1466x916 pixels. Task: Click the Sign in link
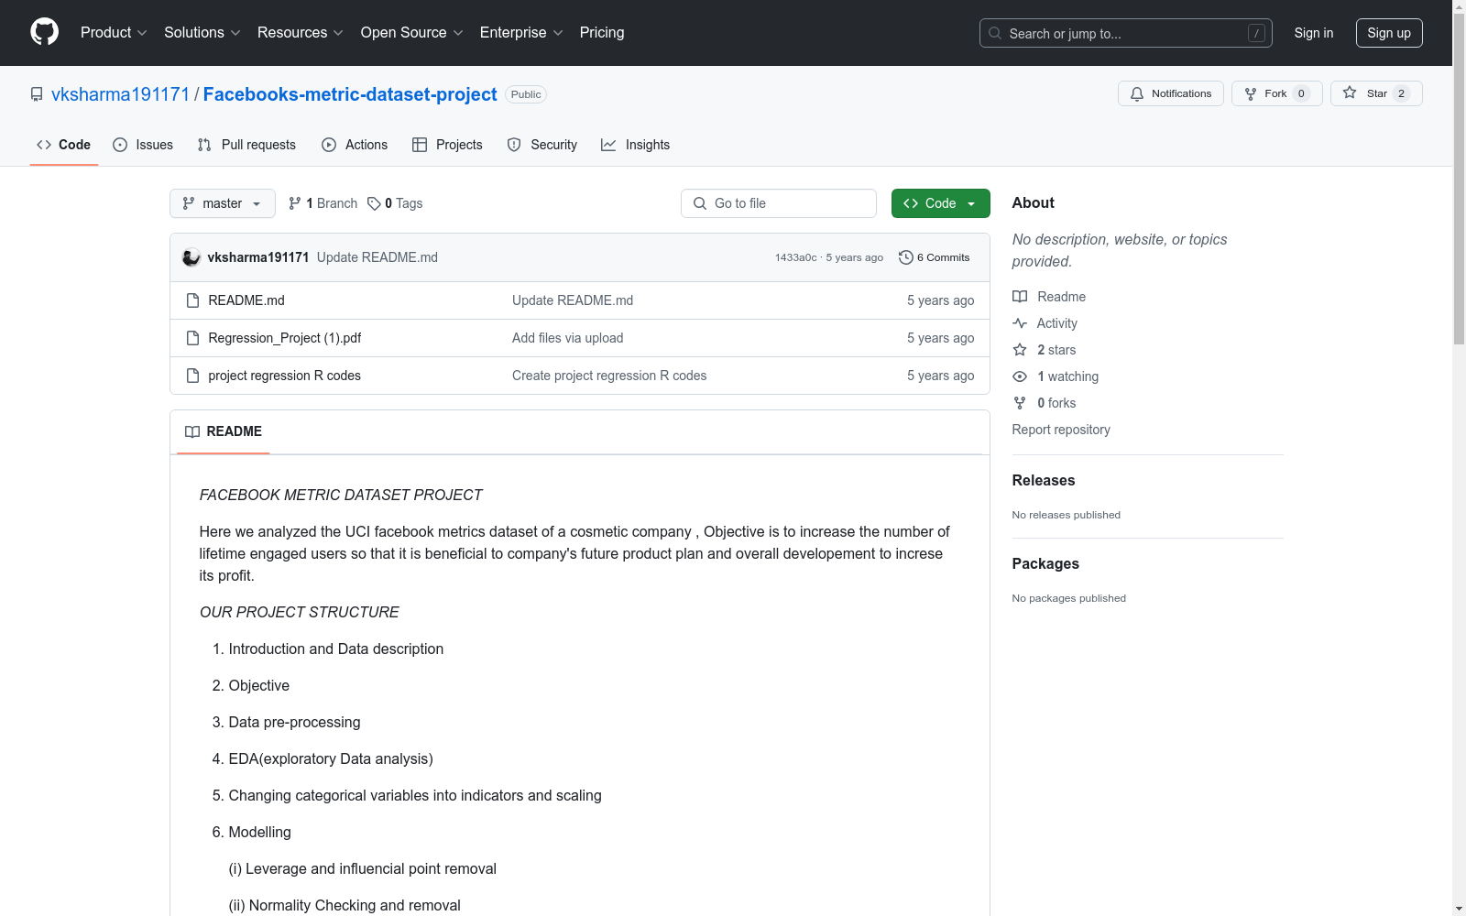pos(1314,33)
